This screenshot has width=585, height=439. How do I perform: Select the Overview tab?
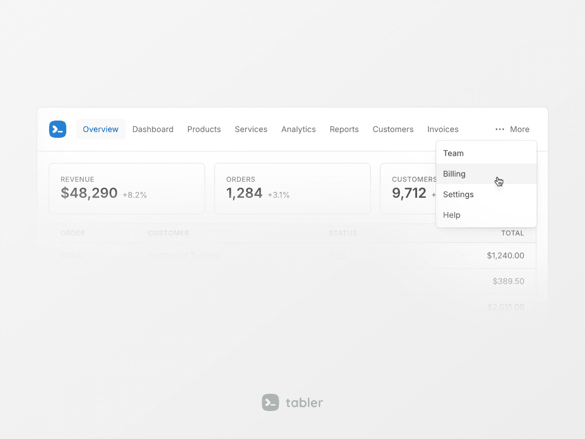pos(101,129)
